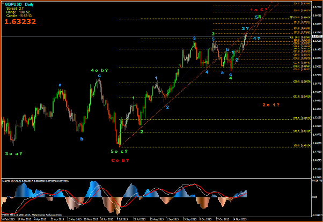Click the green '4 o b ?' wave label

99,70
